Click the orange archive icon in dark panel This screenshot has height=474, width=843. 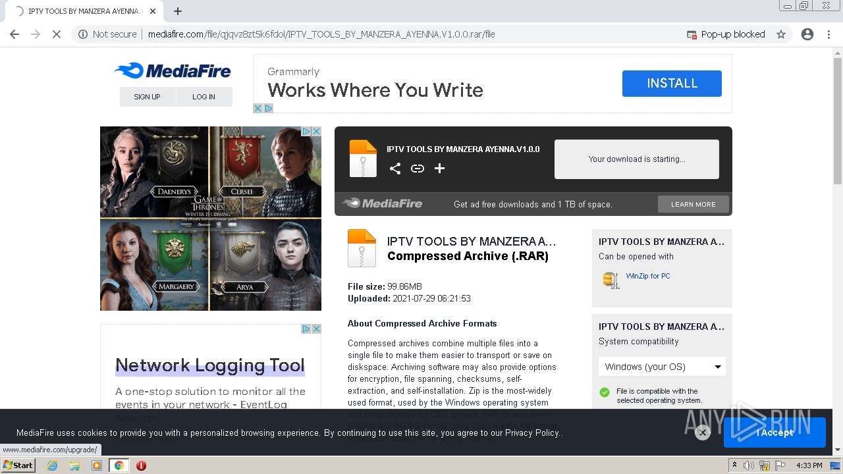pos(363,159)
